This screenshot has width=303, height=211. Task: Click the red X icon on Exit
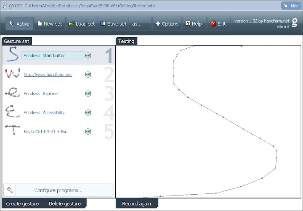[213, 23]
